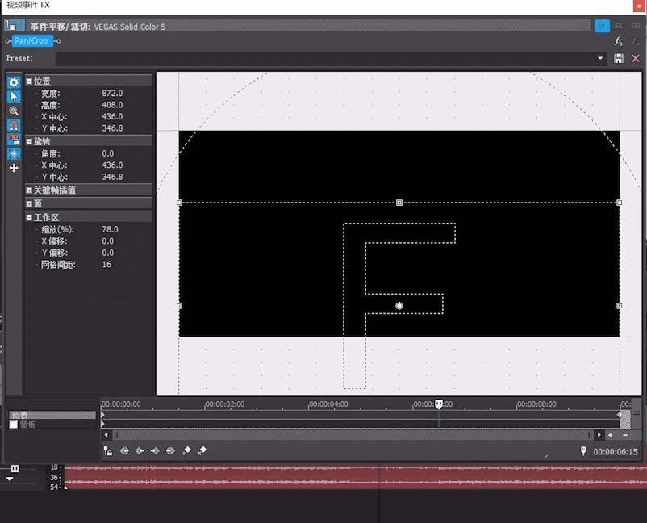Click the keyframe timeline playhead marker
Image resolution: width=647 pixels, height=523 pixels.
pos(439,404)
